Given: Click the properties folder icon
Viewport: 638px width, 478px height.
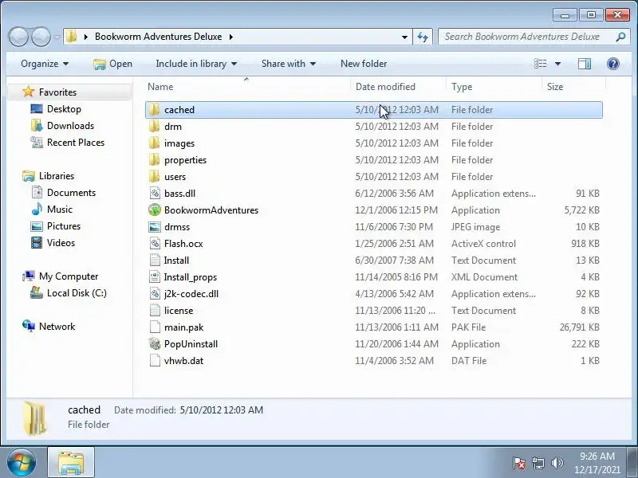Looking at the screenshot, I should (x=154, y=160).
